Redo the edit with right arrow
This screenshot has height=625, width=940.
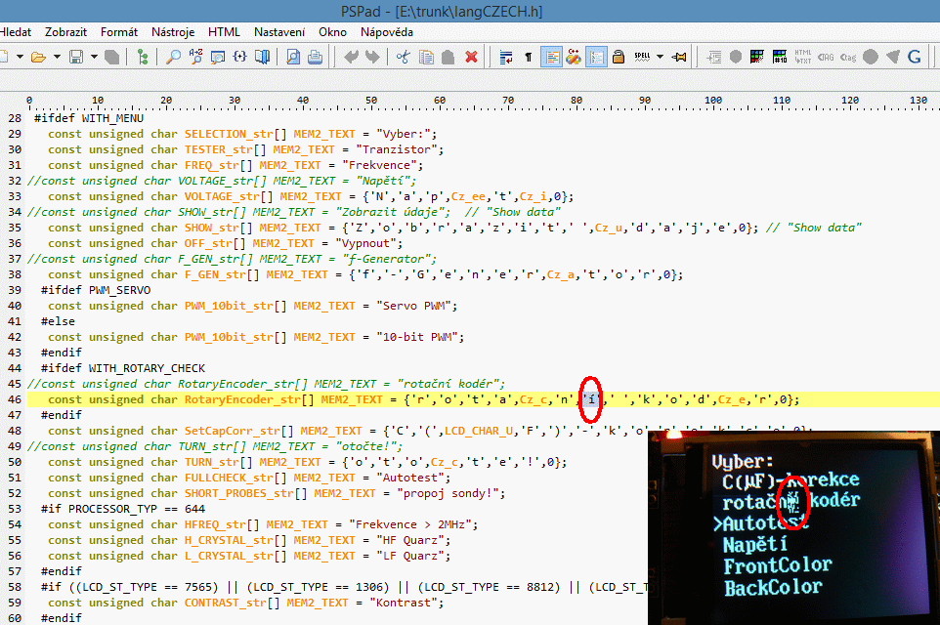coord(372,57)
